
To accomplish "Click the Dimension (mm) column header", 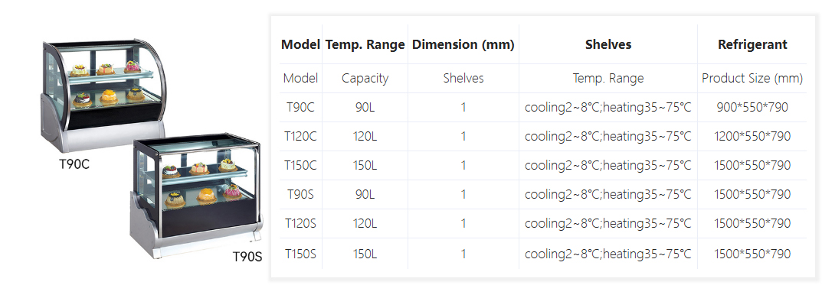I will 463,44.
